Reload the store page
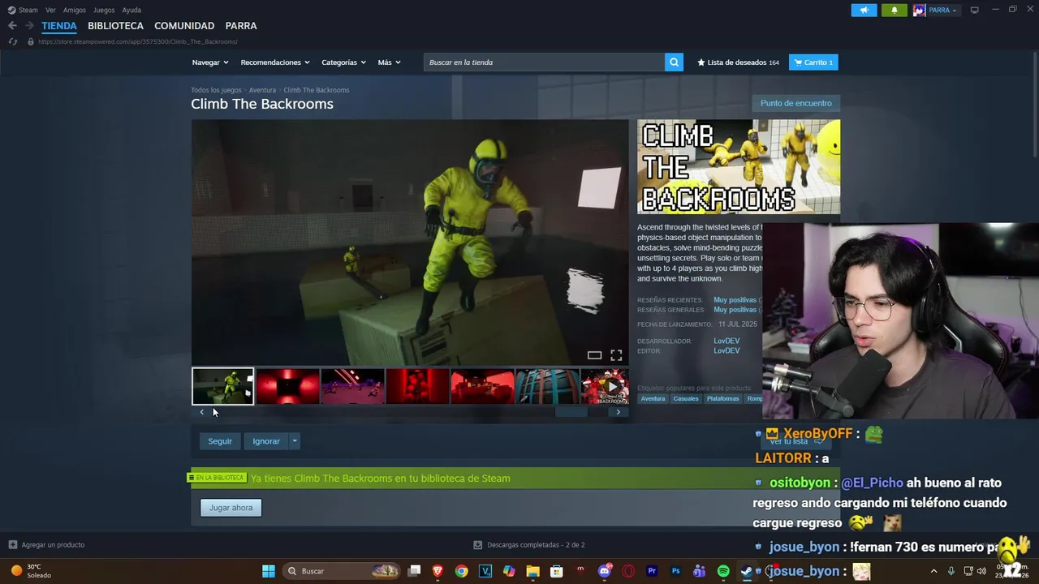Screen dimensions: 1039x584 tap(12, 41)
